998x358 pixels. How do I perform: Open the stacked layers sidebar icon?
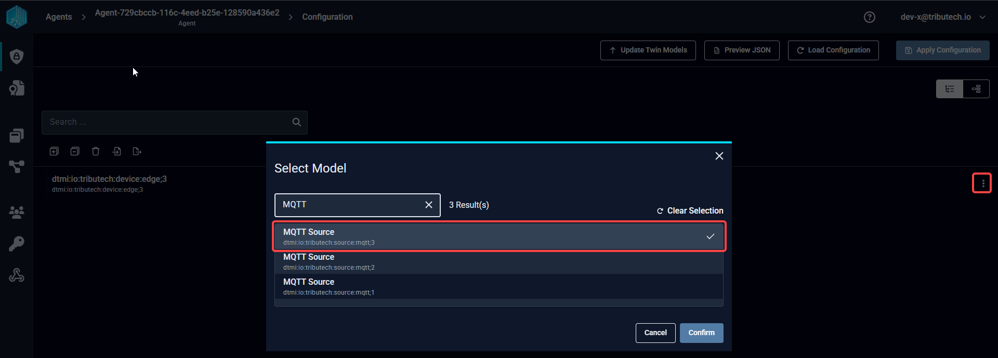[17, 135]
